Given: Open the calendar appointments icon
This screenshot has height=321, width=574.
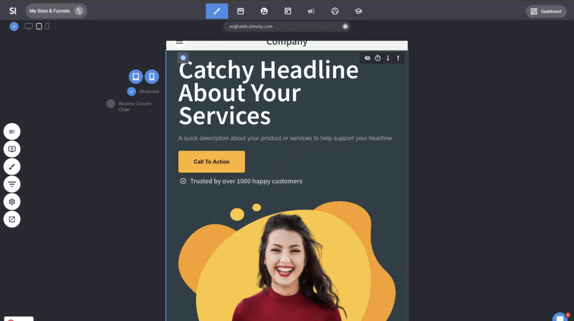Looking at the screenshot, I should 288,11.
